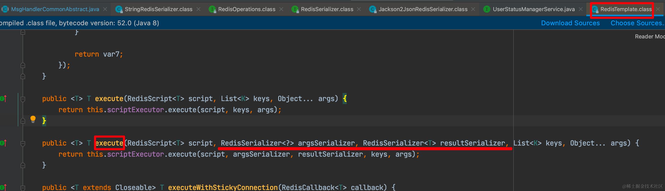The image size is (665, 191).
Task: Select the RedisSerializer.class tab
Action: (x=327, y=9)
